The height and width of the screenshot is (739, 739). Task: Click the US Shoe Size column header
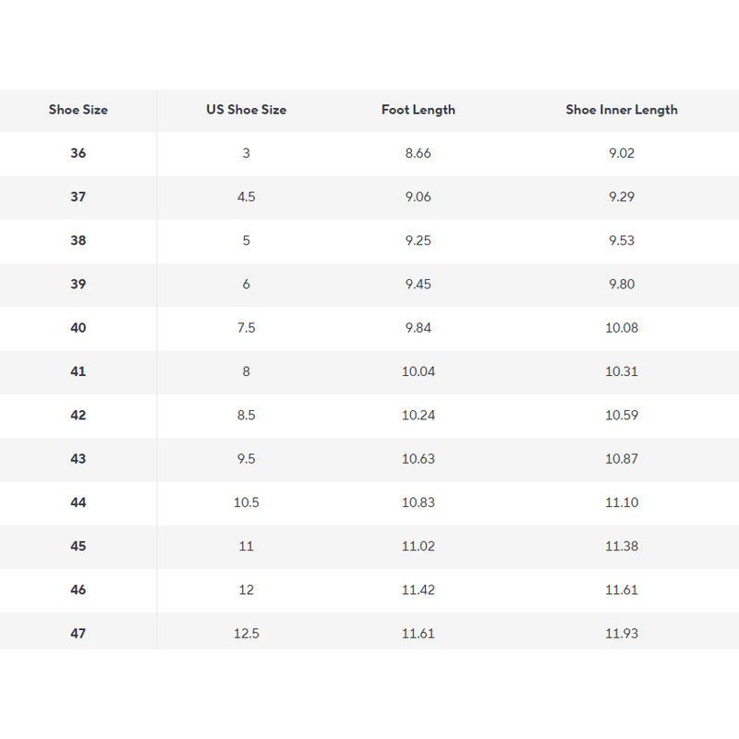(x=246, y=110)
